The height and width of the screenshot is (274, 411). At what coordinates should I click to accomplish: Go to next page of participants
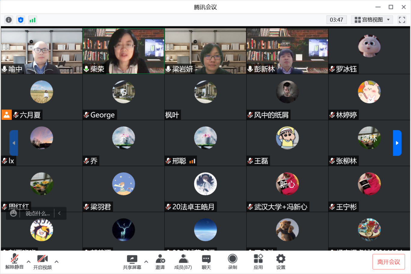click(x=397, y=143)
